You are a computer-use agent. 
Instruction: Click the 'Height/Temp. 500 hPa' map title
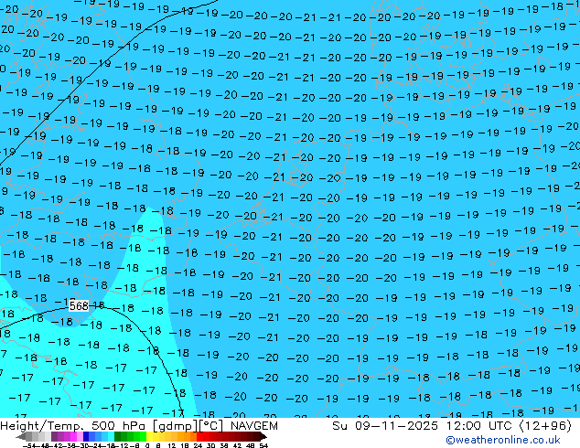pyautogui.click(x=74, y=426)
